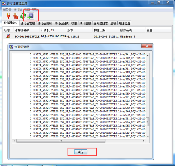Click the horizontal scrollbar left arrow

point(14,141)
